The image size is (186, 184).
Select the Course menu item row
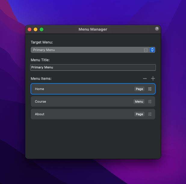pyautogui.click(x=81, y=102)
